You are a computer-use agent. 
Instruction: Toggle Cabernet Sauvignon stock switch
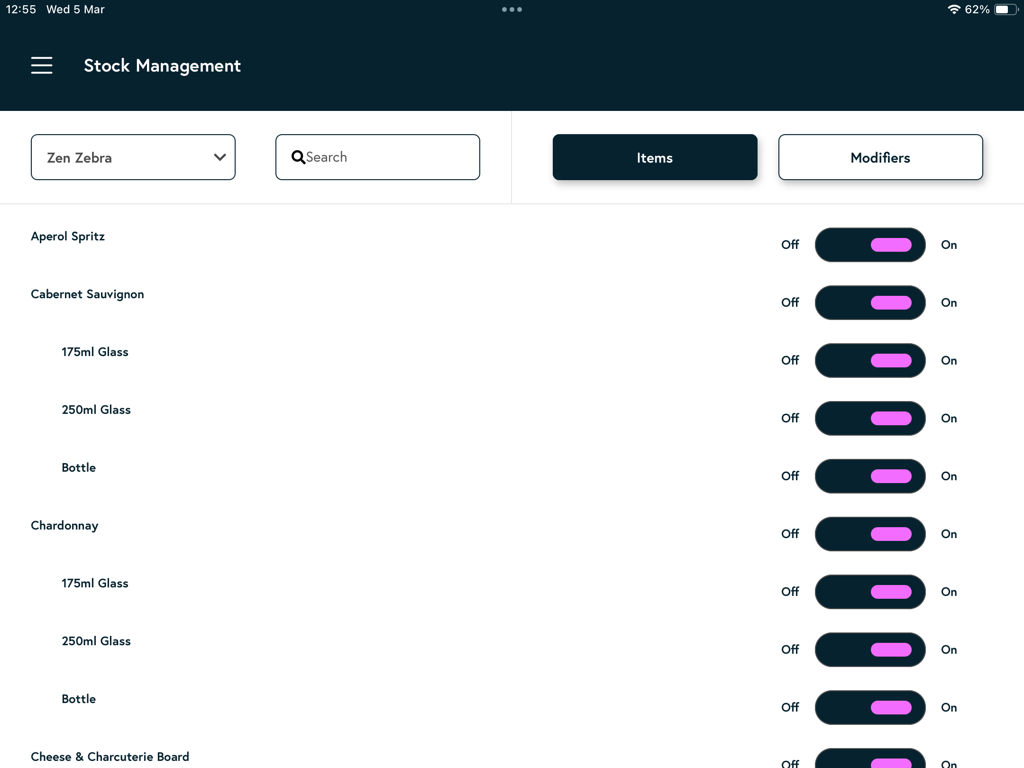tap(870, 302)
